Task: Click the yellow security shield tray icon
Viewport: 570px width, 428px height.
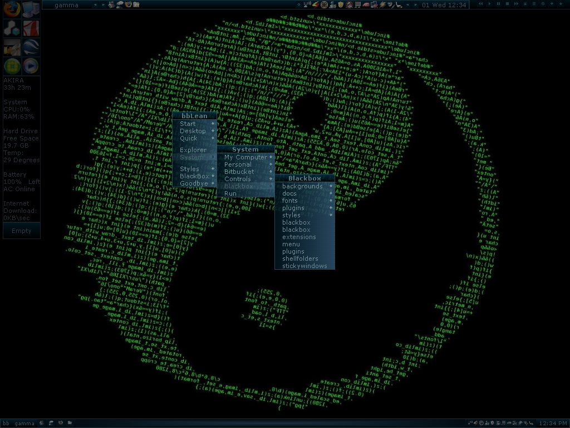Action: tap(341, 4)
